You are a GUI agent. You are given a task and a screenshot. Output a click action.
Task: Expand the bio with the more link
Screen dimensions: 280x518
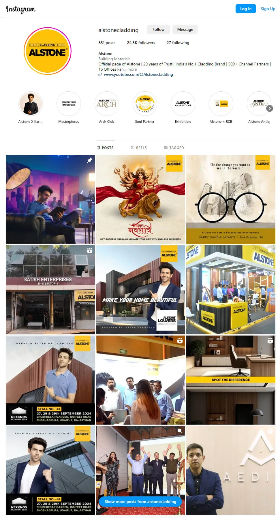132,69
